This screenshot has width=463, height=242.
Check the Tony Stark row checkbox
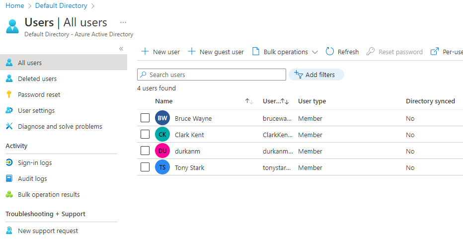[145, 167]
